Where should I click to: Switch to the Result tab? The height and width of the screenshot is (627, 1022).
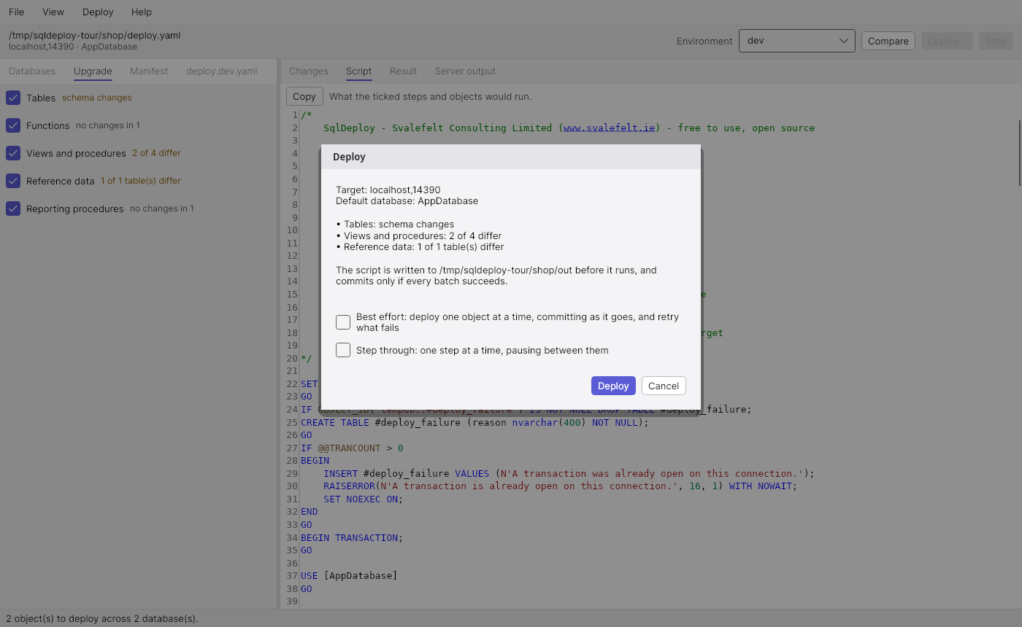click(x=403, y=71)
